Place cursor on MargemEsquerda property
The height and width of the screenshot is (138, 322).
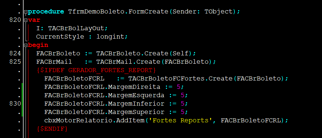tap(136, 95)
